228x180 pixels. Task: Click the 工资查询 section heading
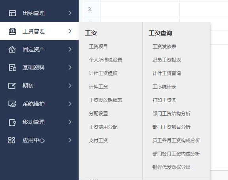tap(160, 33)
